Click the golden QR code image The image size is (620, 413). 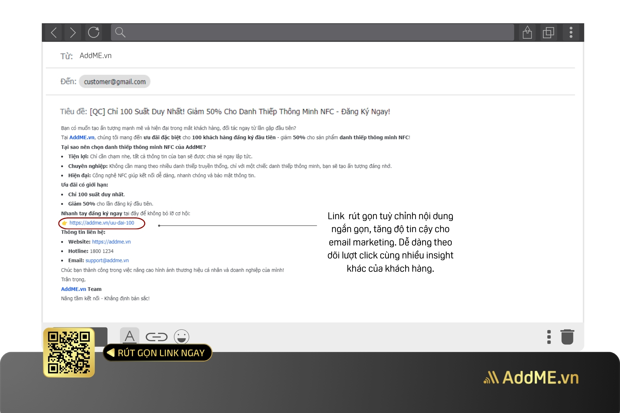pos(69,353)
